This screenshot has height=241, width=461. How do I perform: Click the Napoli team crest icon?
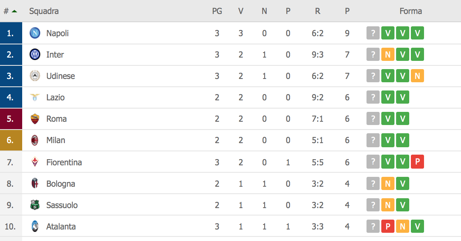pos(35,33)
